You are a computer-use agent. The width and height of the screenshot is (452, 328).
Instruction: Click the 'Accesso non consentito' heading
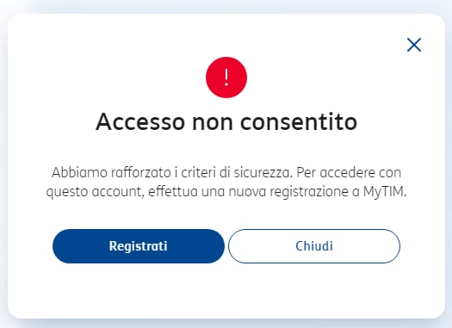[226, 121]
